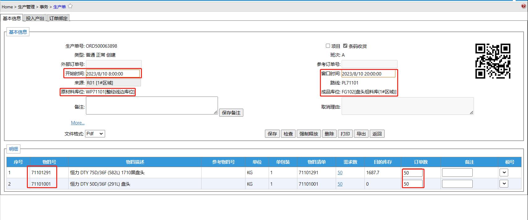Viewport: 528px width, 220px height.
Task: Click the 订单数 column header
Action: [x=420, y=162]
